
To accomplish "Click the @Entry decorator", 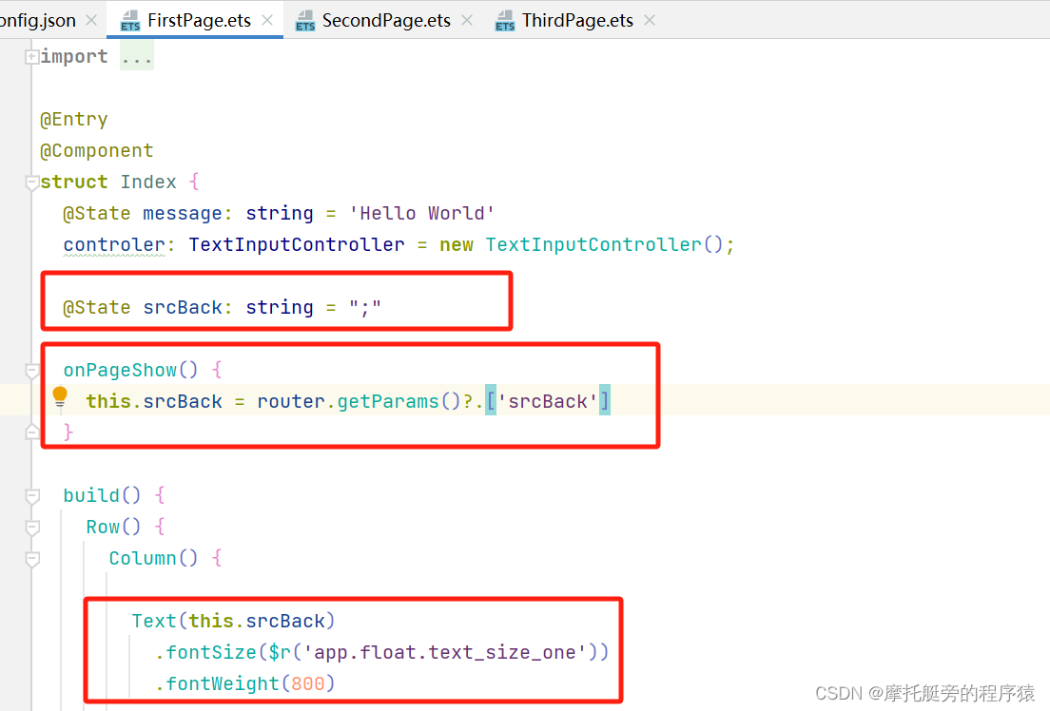I will [73, 119].
